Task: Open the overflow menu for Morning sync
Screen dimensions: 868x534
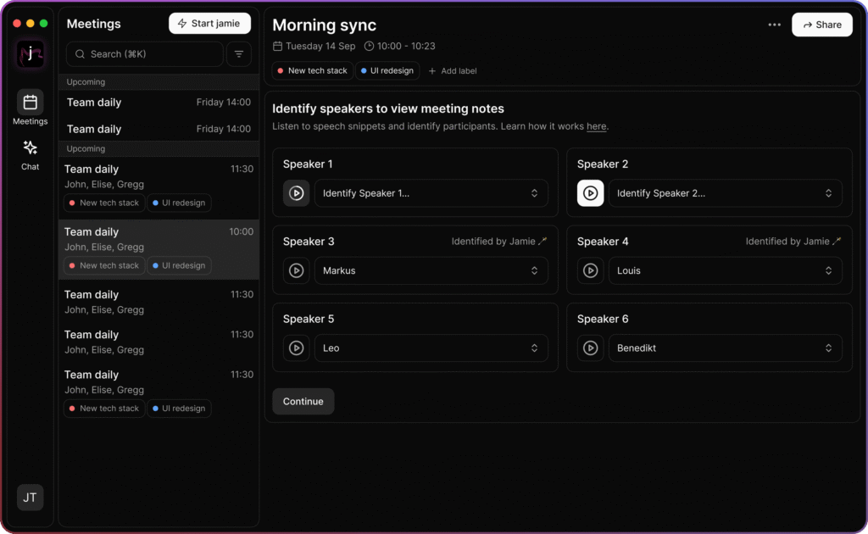Action: [774, 25]
